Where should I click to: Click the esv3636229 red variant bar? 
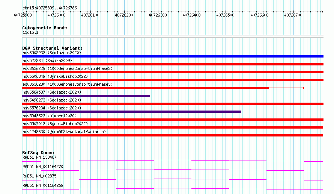(x=173, y=72)
